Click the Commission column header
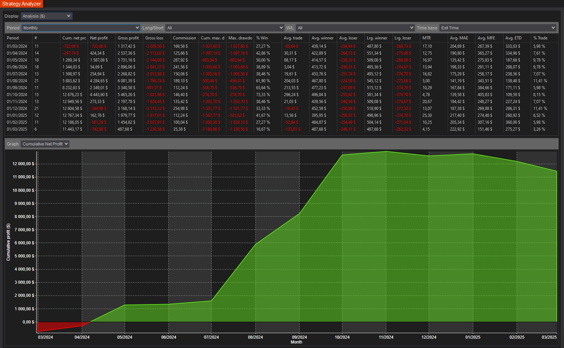This screenshot has height=348, width=564. pos(185,38)
